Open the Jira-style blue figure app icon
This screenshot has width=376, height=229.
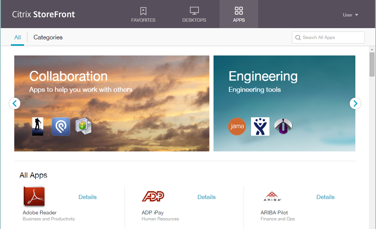point(260,126)
